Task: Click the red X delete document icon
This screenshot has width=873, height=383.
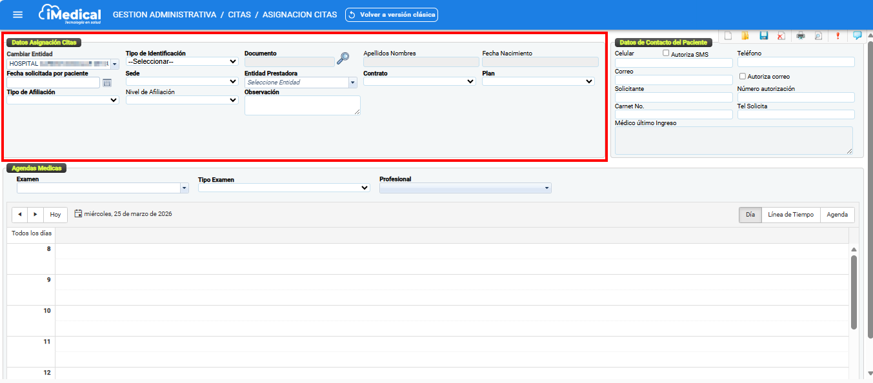Action: click(x=781, y=36)
